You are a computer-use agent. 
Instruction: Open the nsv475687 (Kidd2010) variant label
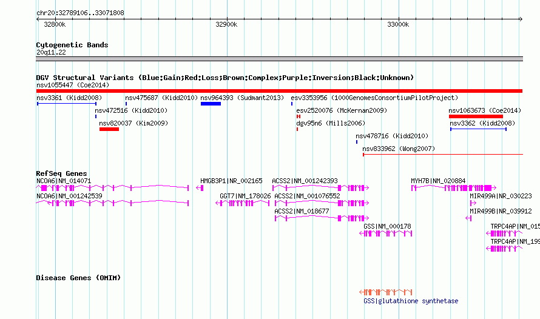tap(161, 98)
